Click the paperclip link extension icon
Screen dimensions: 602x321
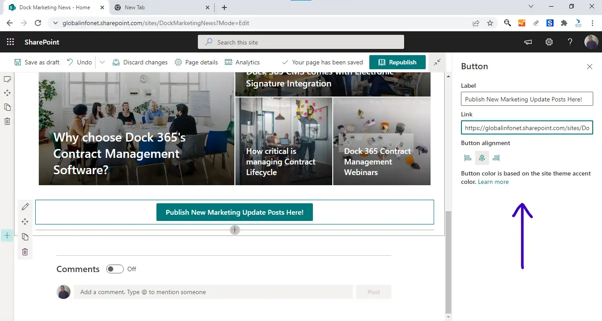[536, 23]
